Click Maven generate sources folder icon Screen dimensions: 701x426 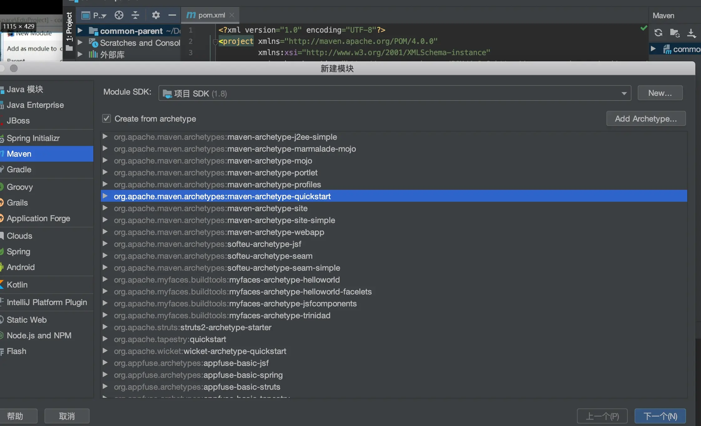[x=674, y=33]
